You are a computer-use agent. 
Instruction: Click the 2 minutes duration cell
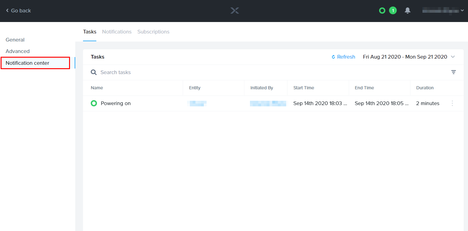point(428,103)
